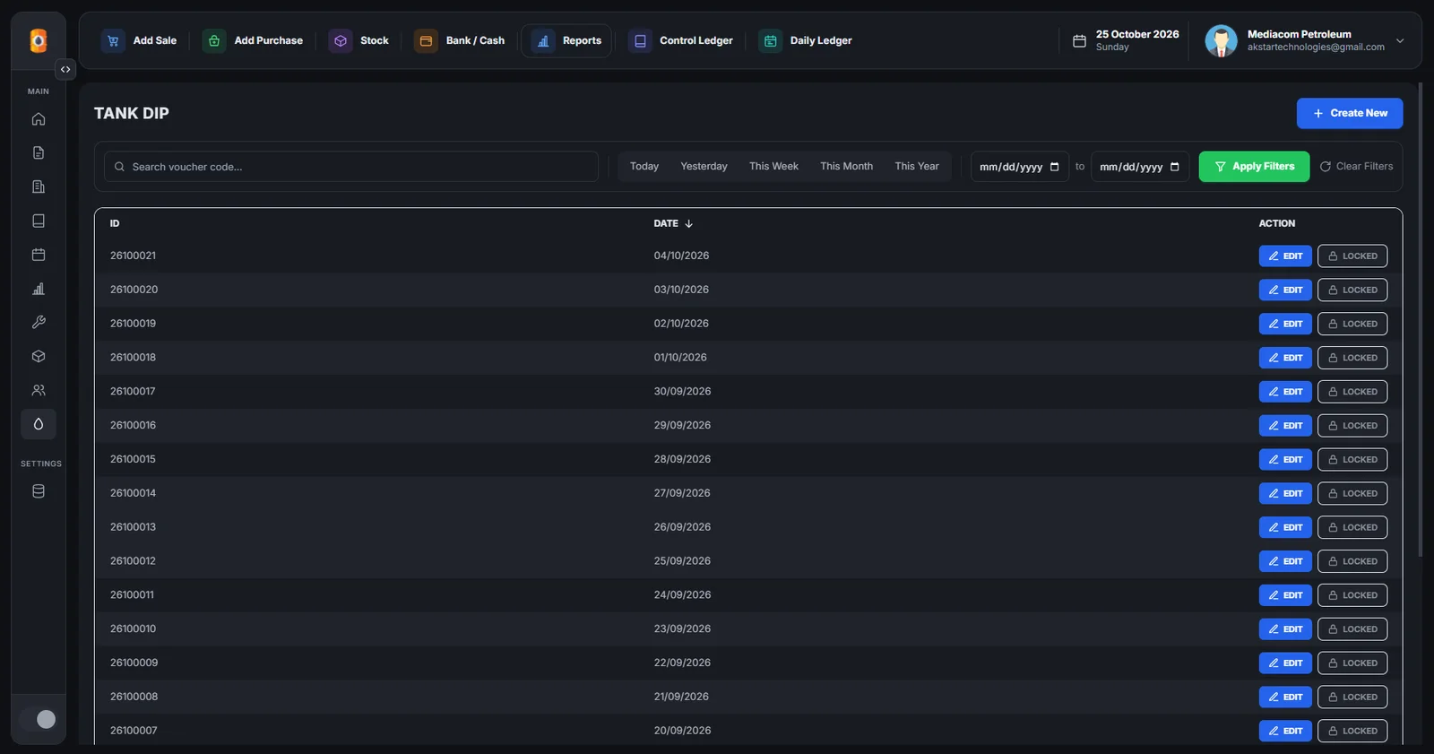This screenshot has width=1434, height=754.
Task: Filter entries by Today
Action: [x=644, y=167]
